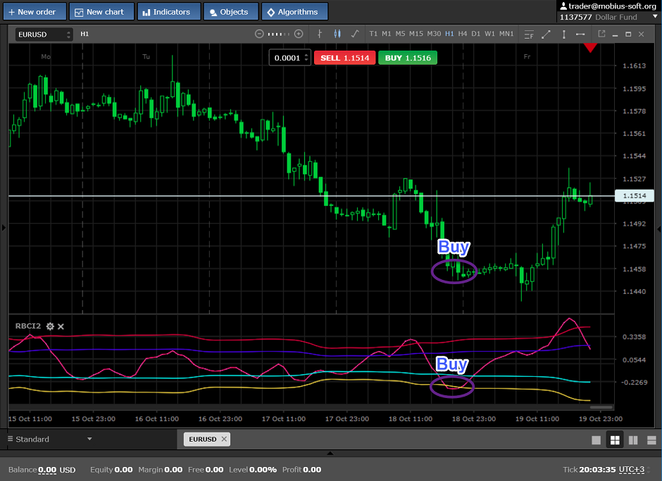Remove the RBCI2 indicator
Image resolution: width=662 pixels, height=481 pixels.
[61, 326]
